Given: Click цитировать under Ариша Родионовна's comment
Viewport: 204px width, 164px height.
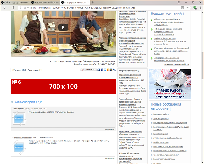Looking at the screenshot, I should 110,158.
